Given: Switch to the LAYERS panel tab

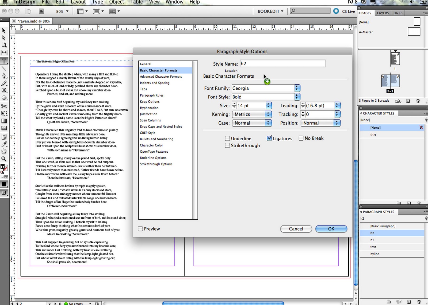Looking at the screenshot, I should [x=383, y=13].
